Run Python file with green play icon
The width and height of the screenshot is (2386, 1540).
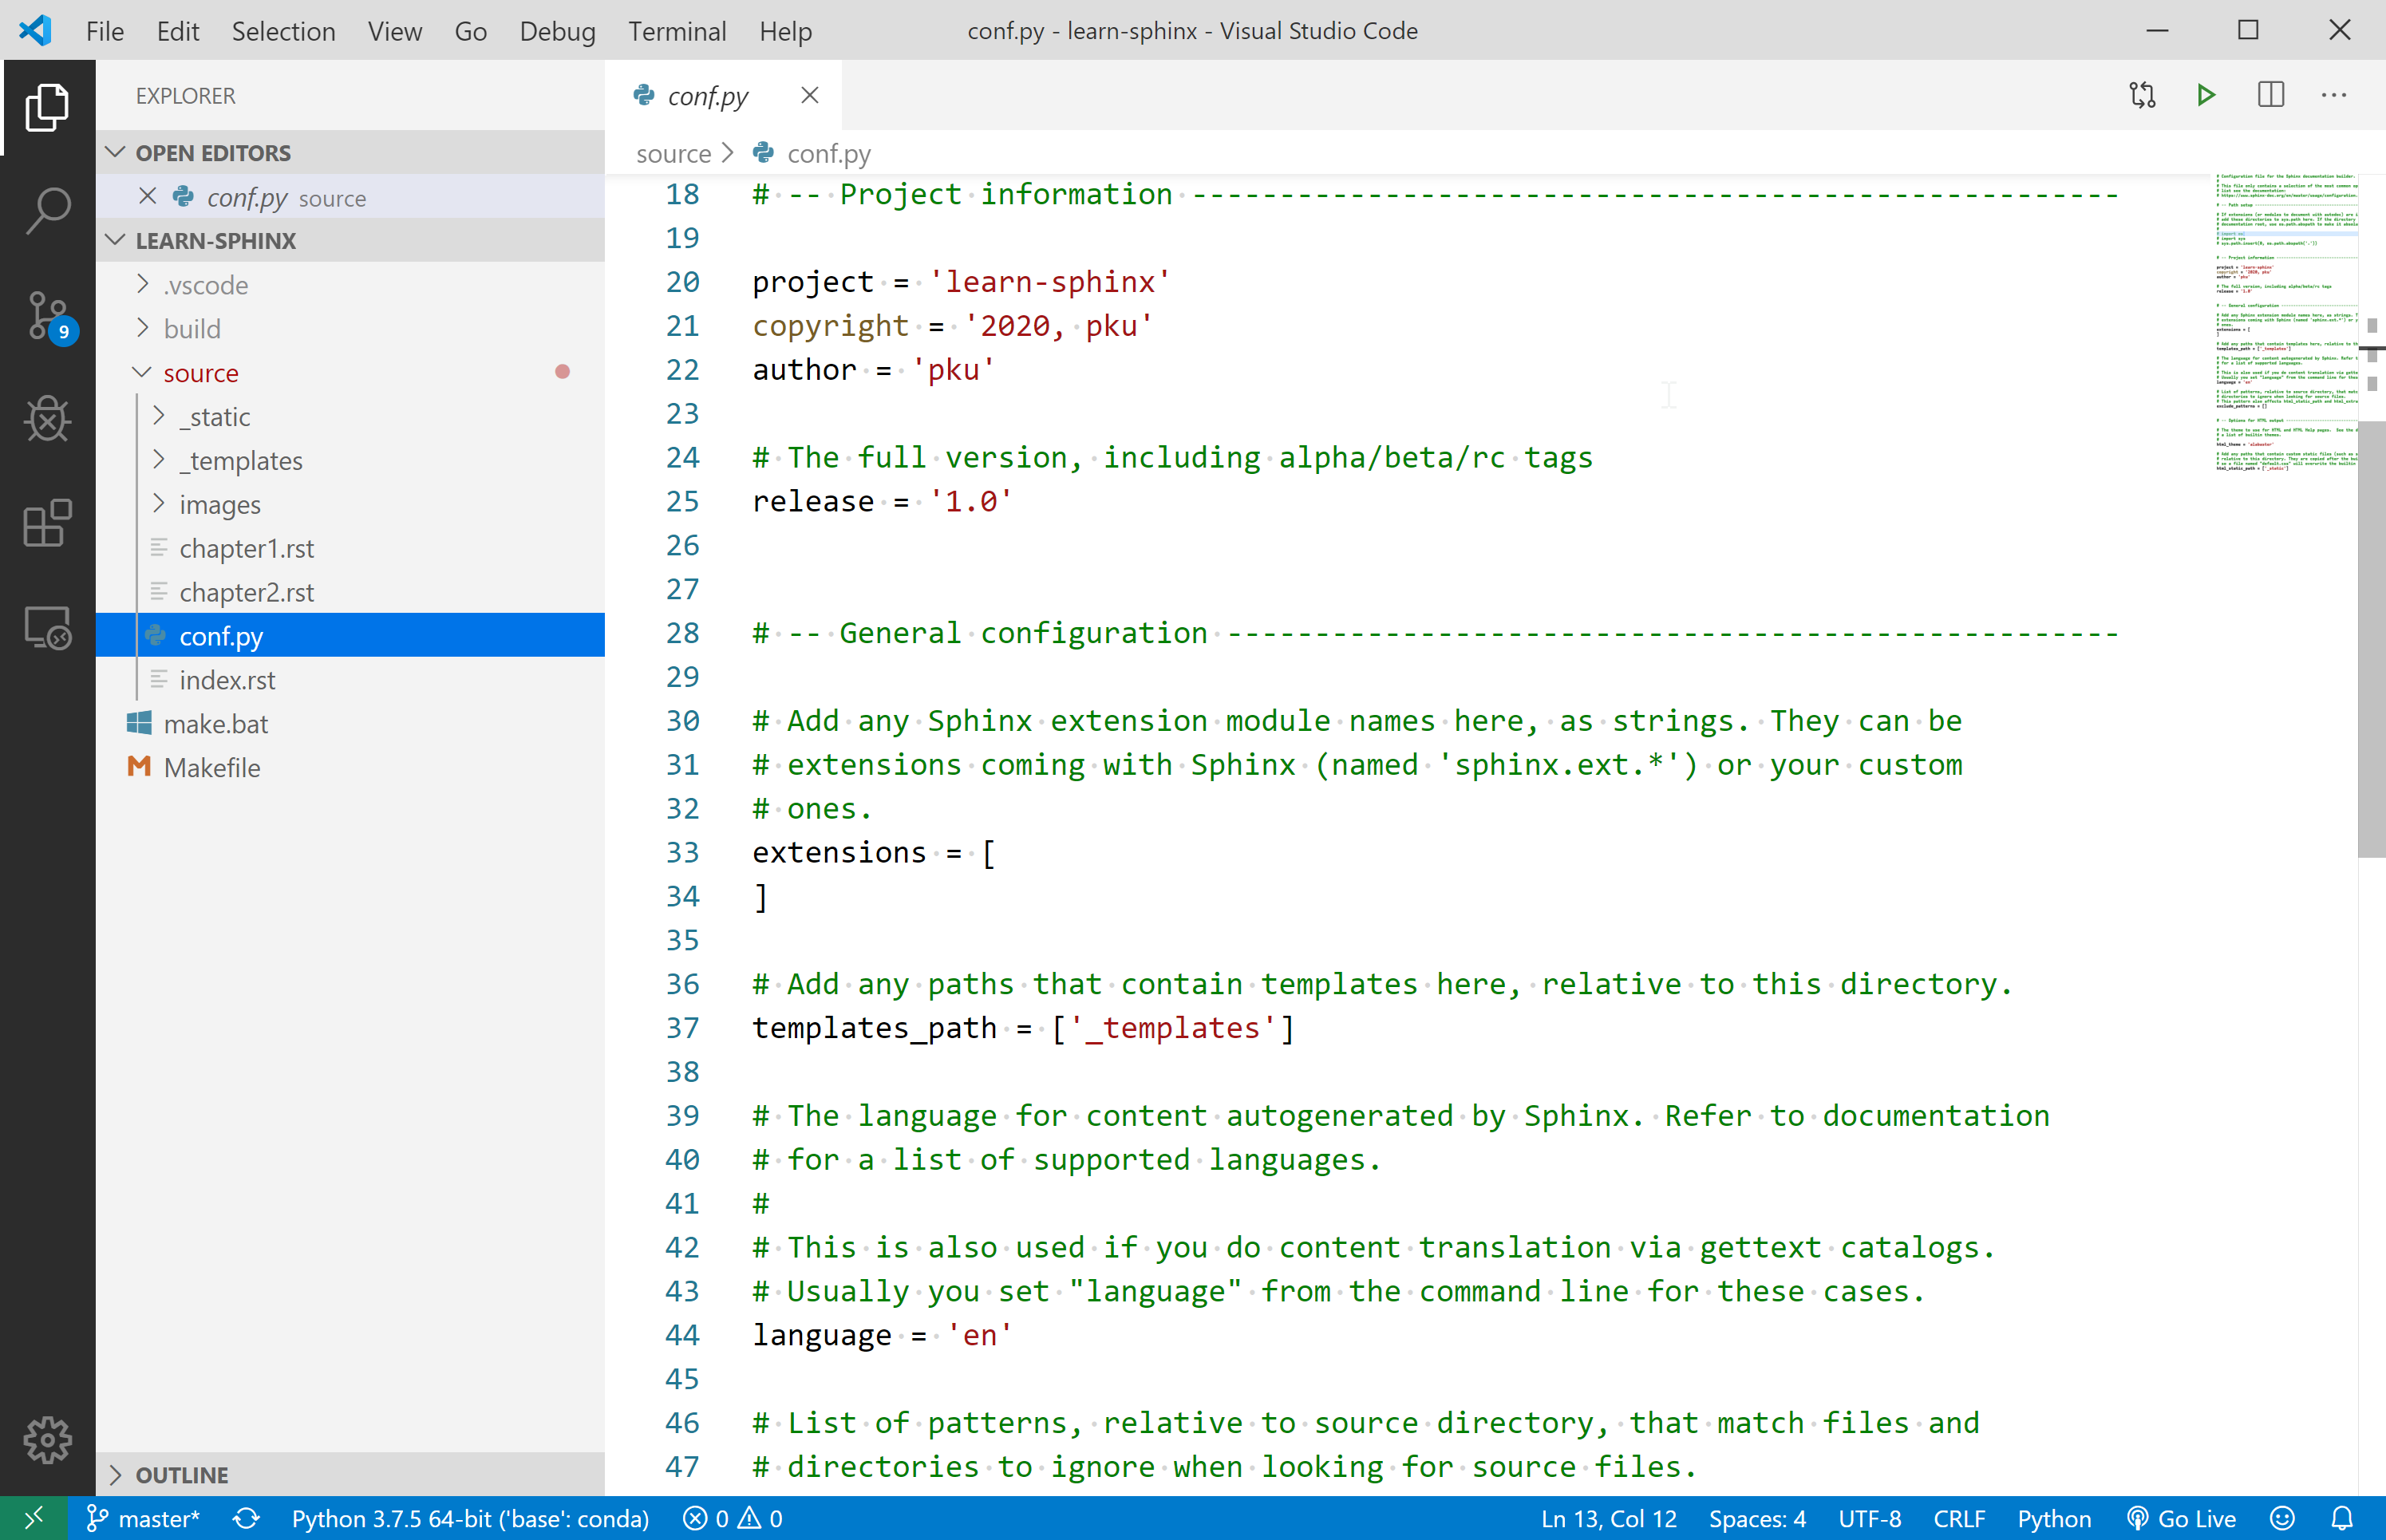pyautogui.click(x=2206, y=95)
